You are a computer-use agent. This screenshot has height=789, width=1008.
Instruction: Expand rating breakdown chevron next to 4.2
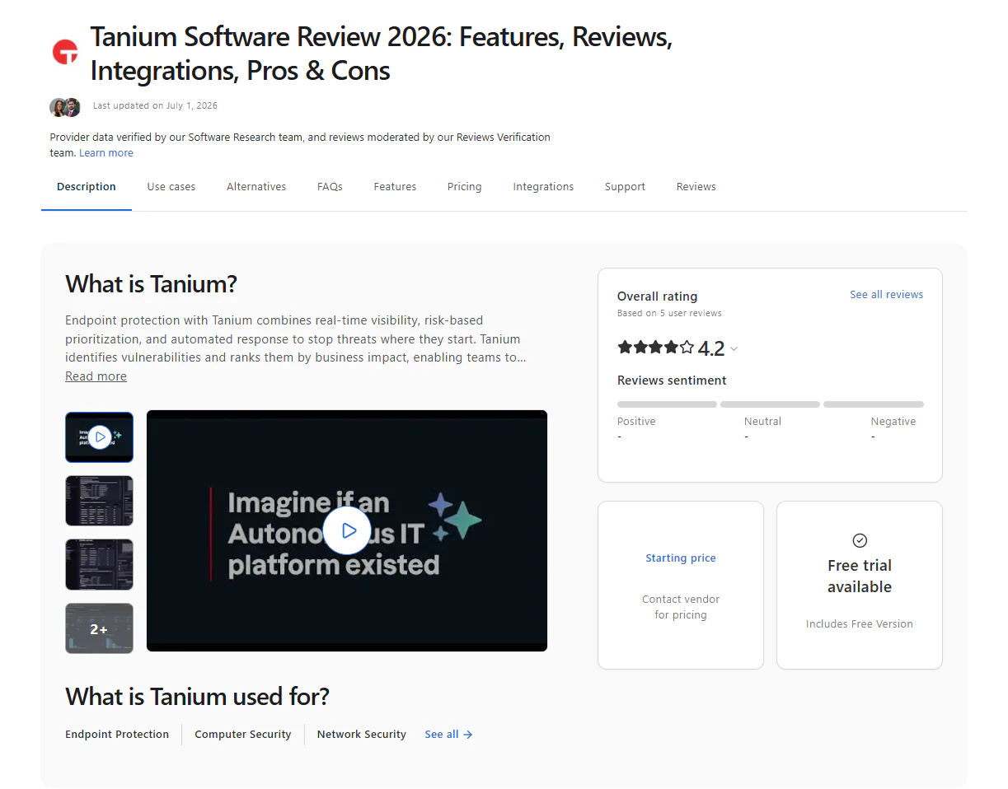click(734, 349)
